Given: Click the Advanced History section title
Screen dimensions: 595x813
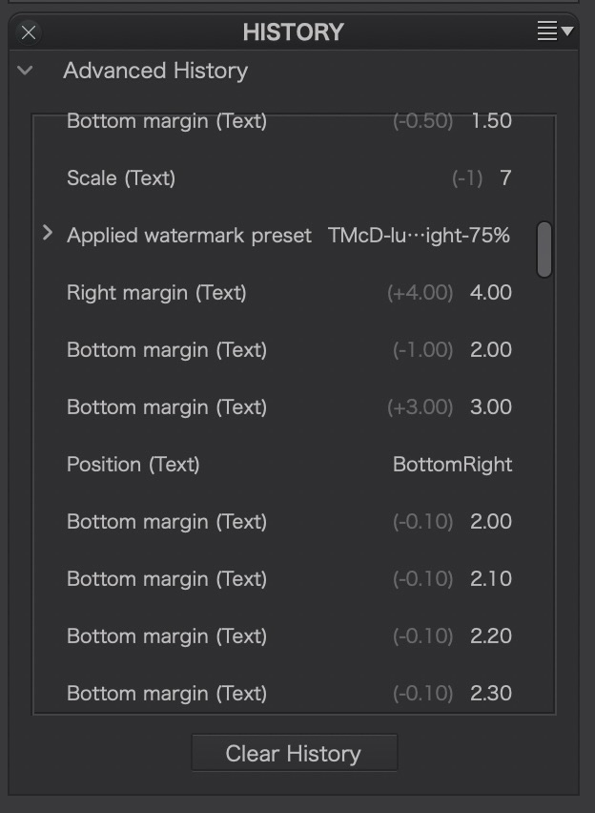Looking at the screenshot, I should pos(155,71).
